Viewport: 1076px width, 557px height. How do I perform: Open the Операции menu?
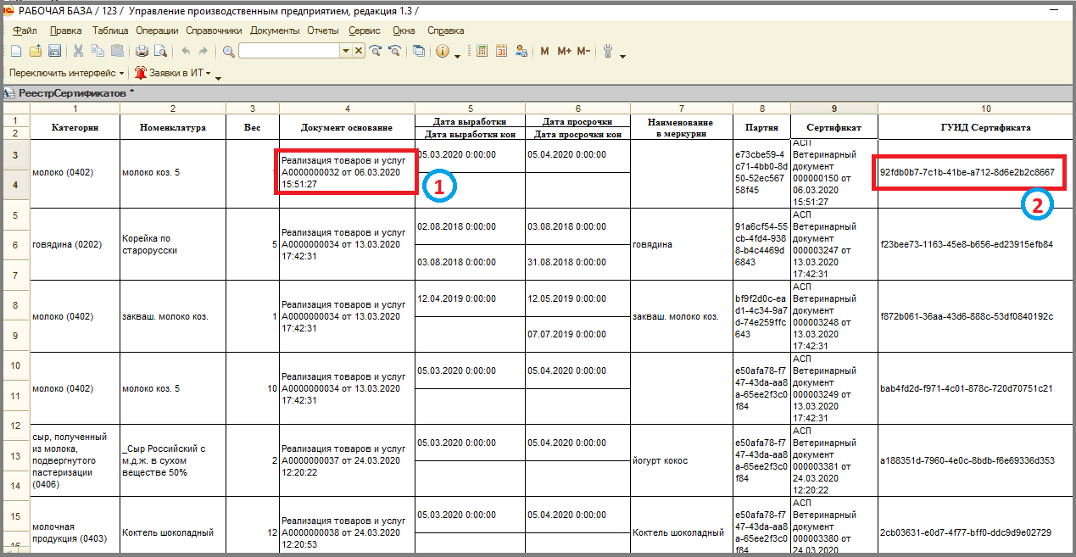157,31
